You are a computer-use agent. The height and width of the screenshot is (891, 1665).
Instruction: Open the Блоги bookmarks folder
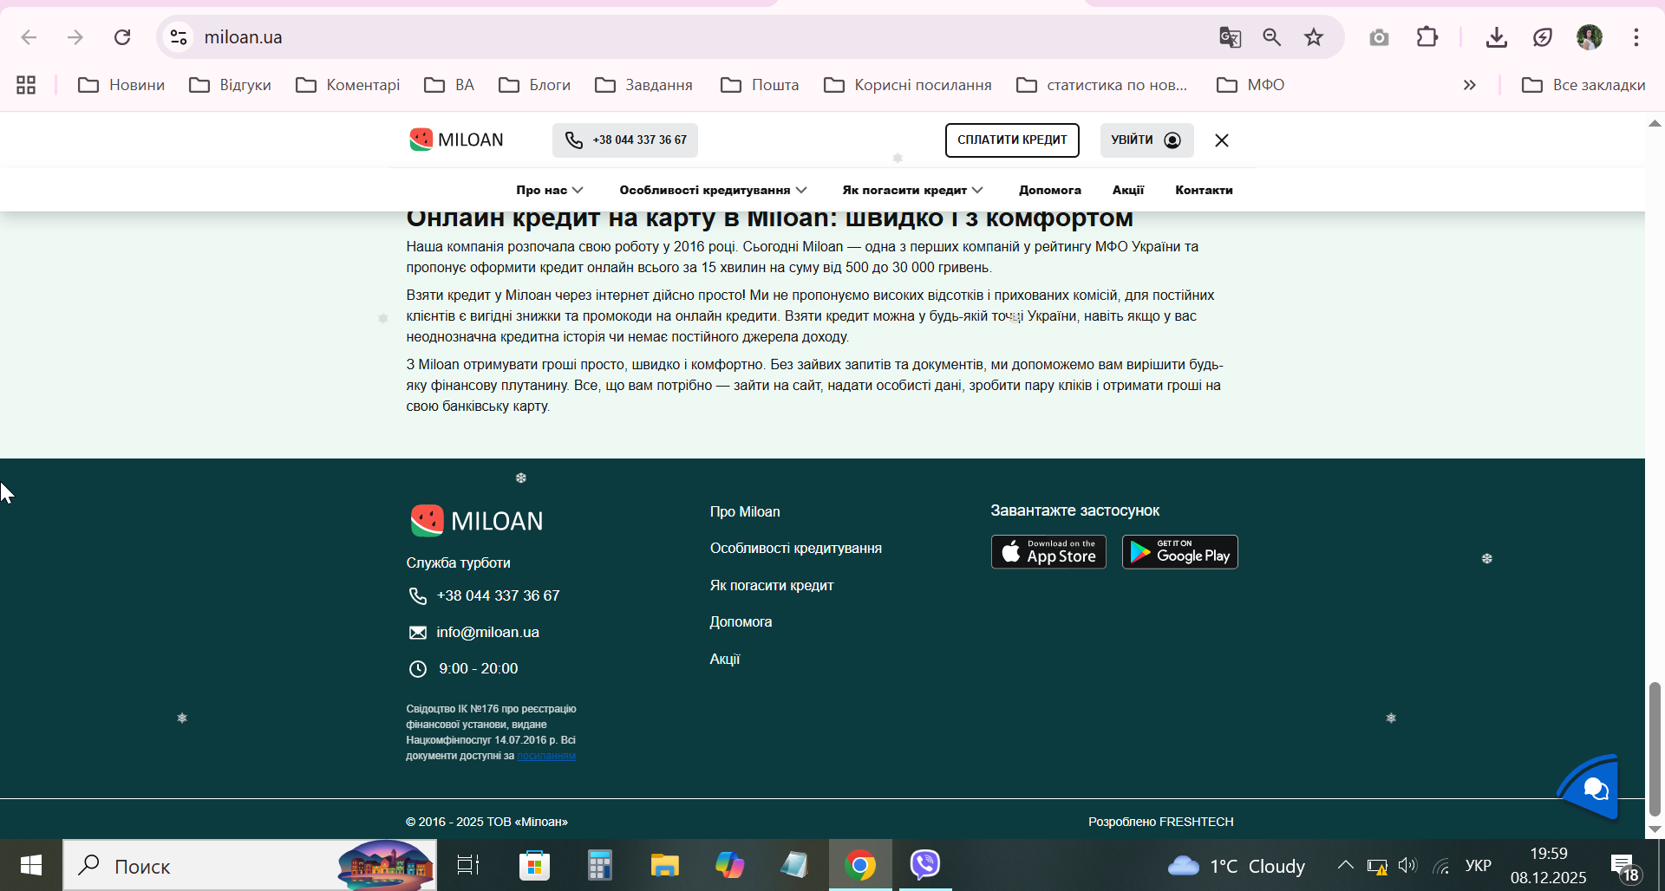point(535,85)
